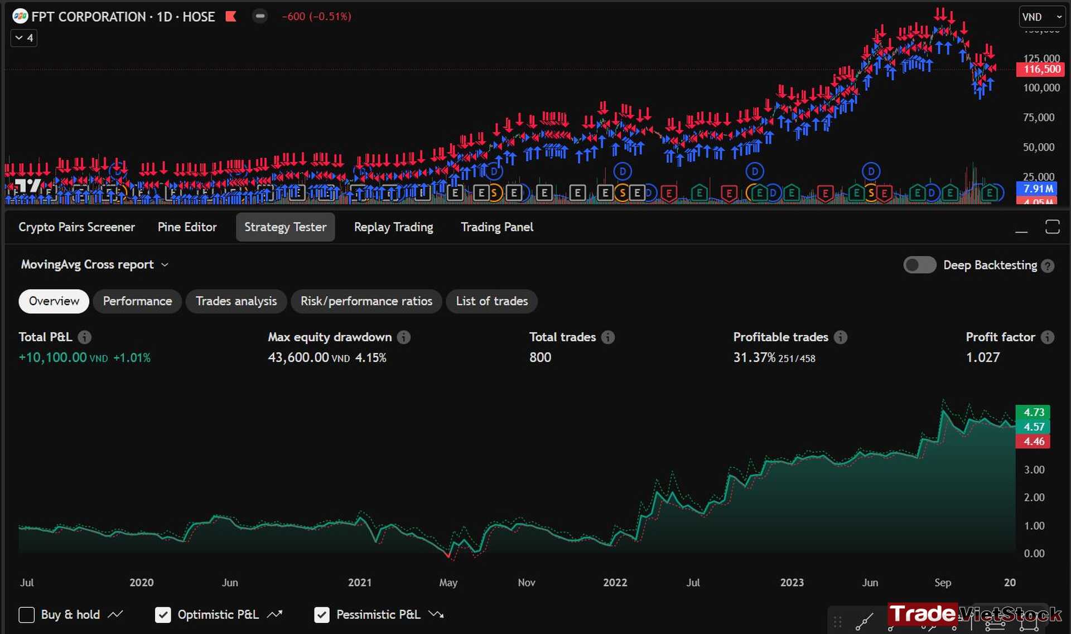Open the info icon beside Profitable trades

pos(840,337)
